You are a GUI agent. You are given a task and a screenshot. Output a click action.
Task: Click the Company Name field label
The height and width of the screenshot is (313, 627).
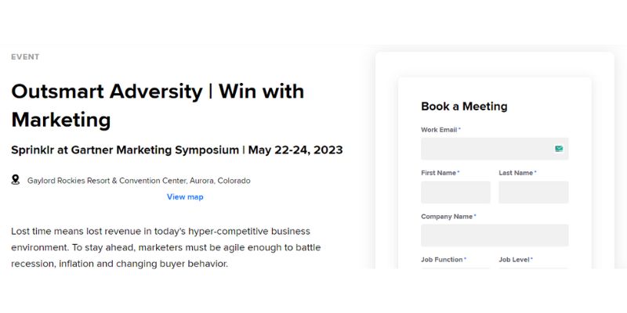447,217
